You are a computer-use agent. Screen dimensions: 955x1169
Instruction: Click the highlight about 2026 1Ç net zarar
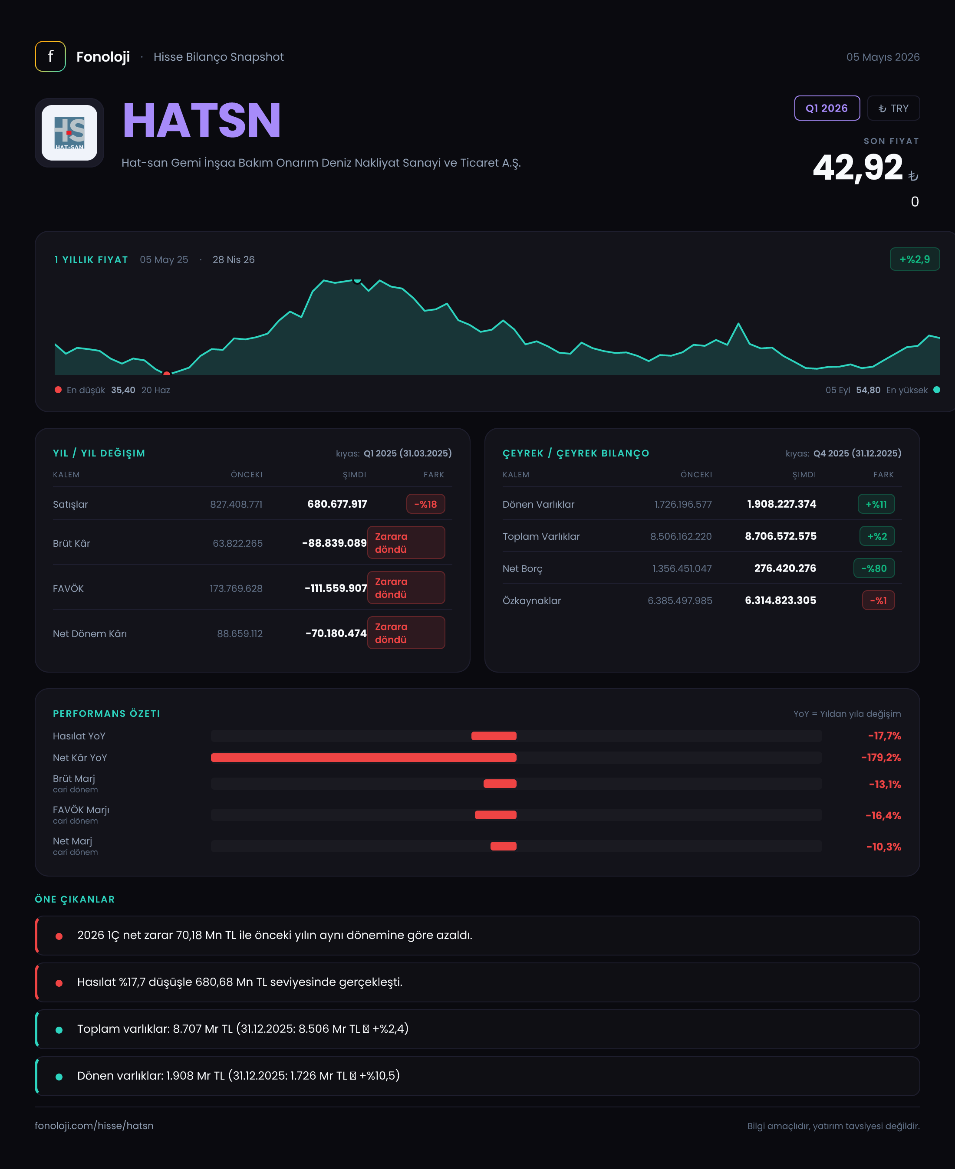(x=477, y=935)
